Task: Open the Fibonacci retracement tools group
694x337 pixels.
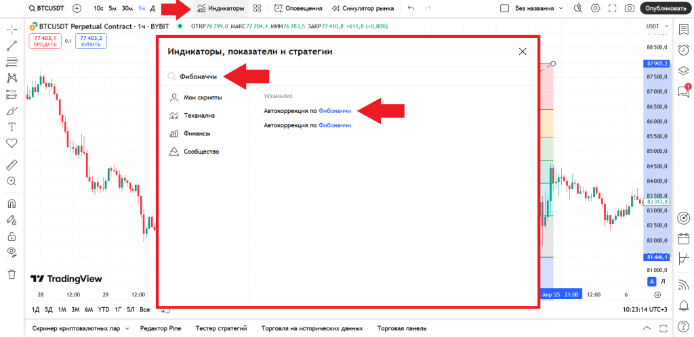Action: 12,62
